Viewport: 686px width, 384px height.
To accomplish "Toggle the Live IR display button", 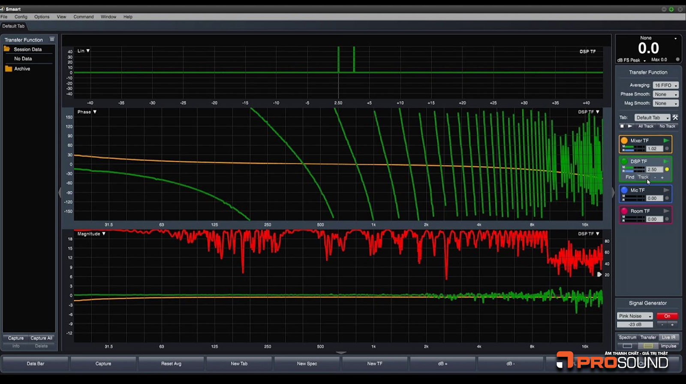I will coord(668,337).
